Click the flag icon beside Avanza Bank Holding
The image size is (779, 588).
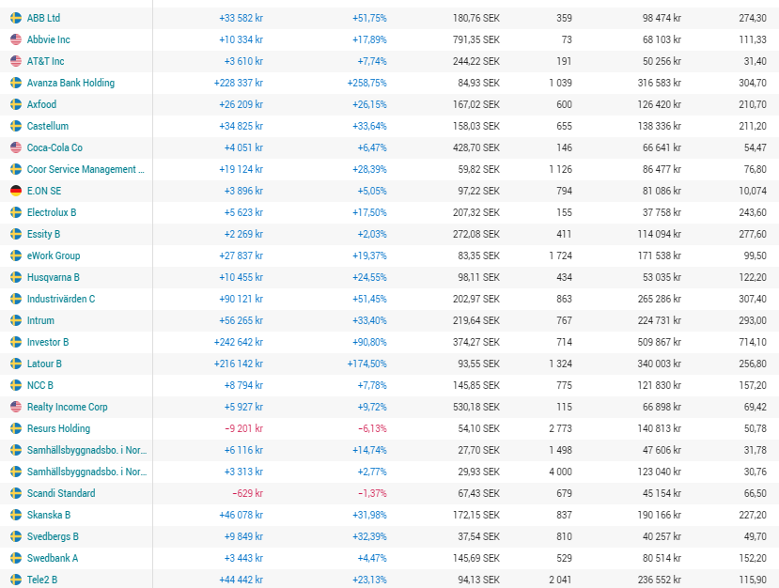(x=16, y=83)
